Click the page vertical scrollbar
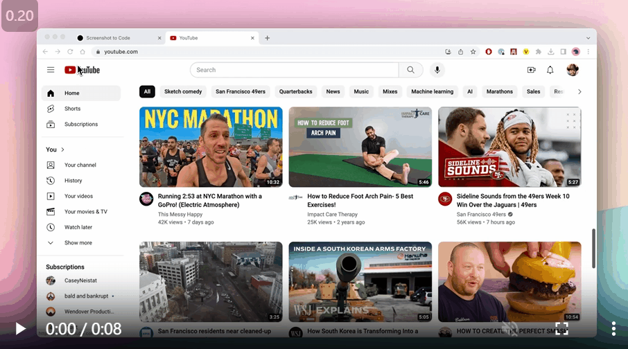Screen dimensions: 628x349 coord(593,249)
